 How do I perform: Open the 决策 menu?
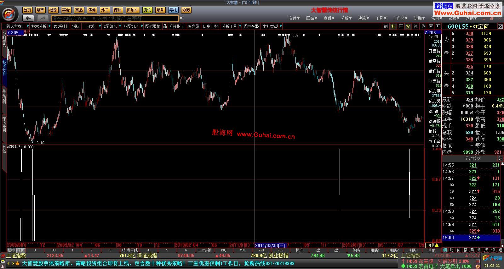click(364, 18)
